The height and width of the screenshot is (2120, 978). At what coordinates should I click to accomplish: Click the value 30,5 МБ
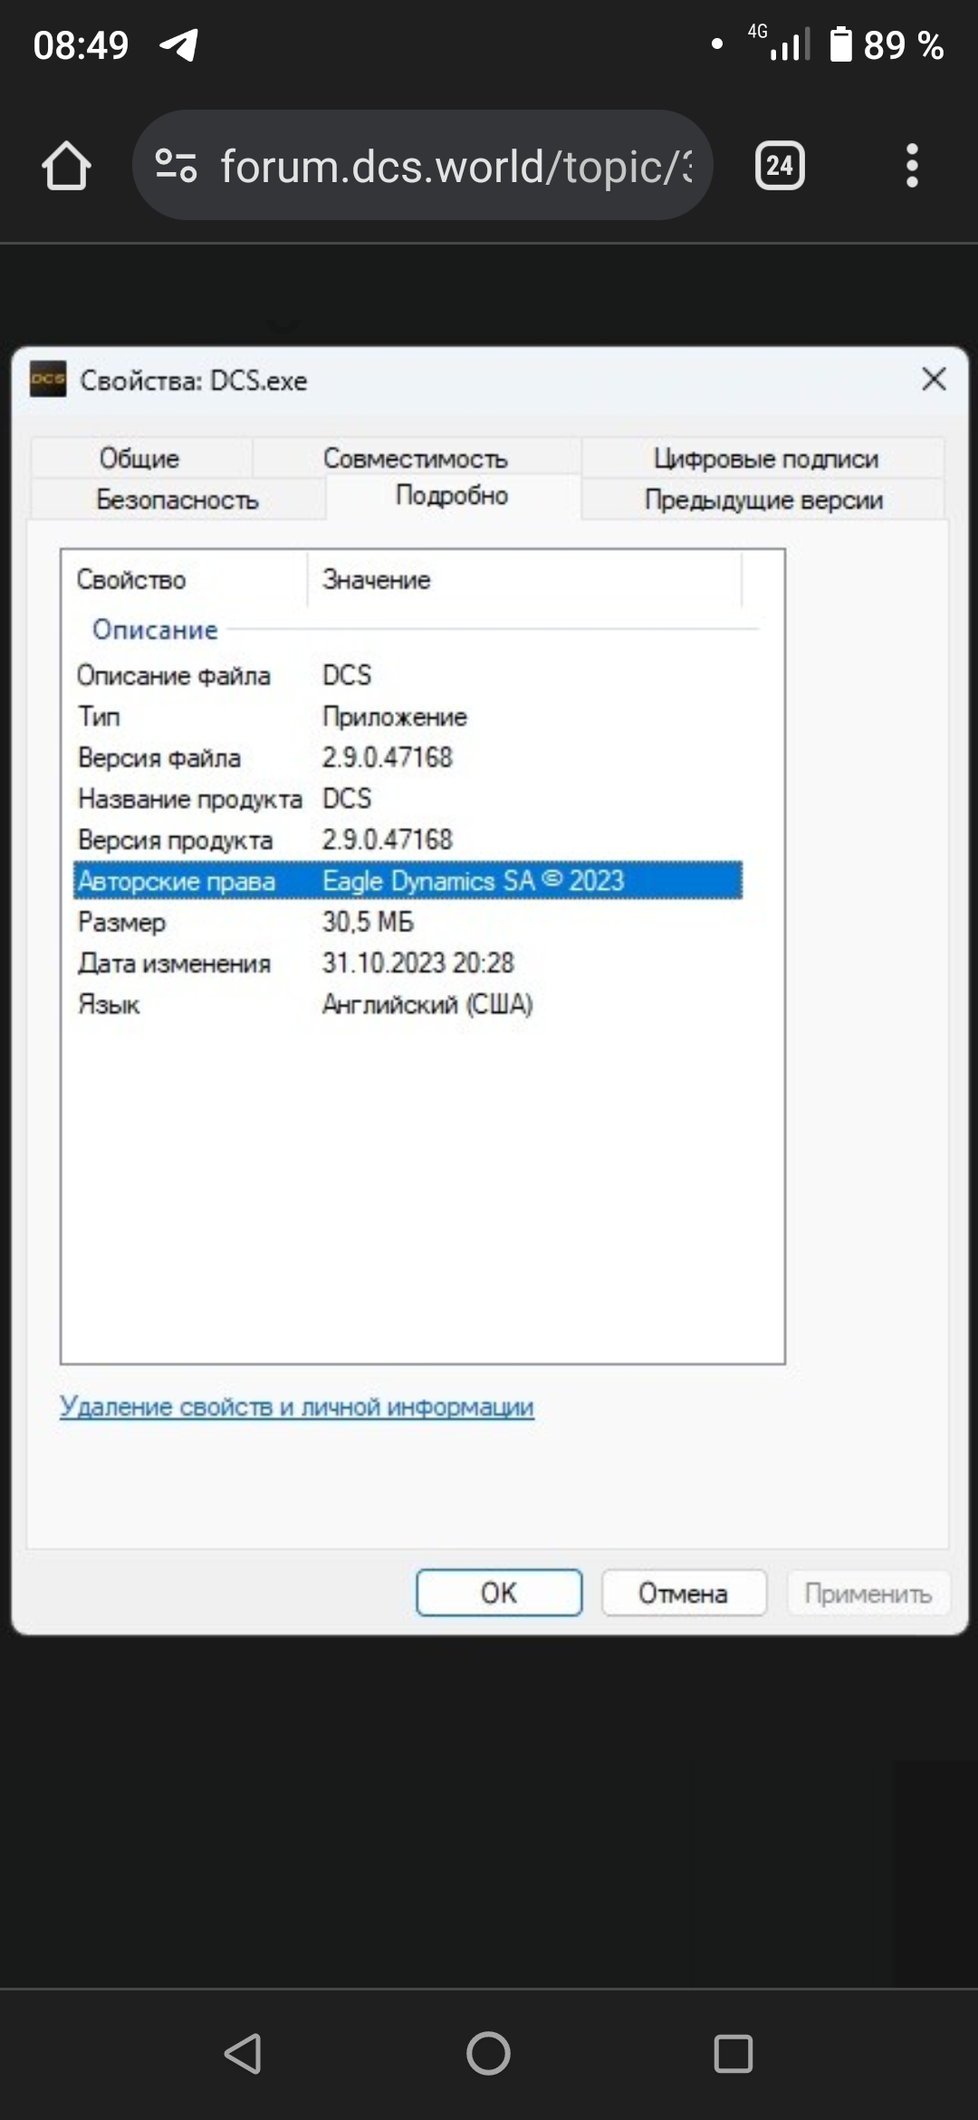coord(368,921)
